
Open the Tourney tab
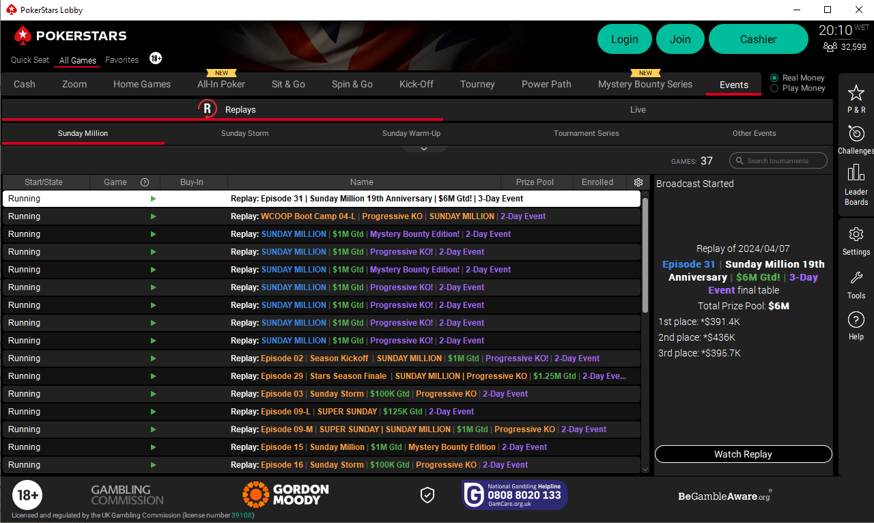(x=477, y=84)
